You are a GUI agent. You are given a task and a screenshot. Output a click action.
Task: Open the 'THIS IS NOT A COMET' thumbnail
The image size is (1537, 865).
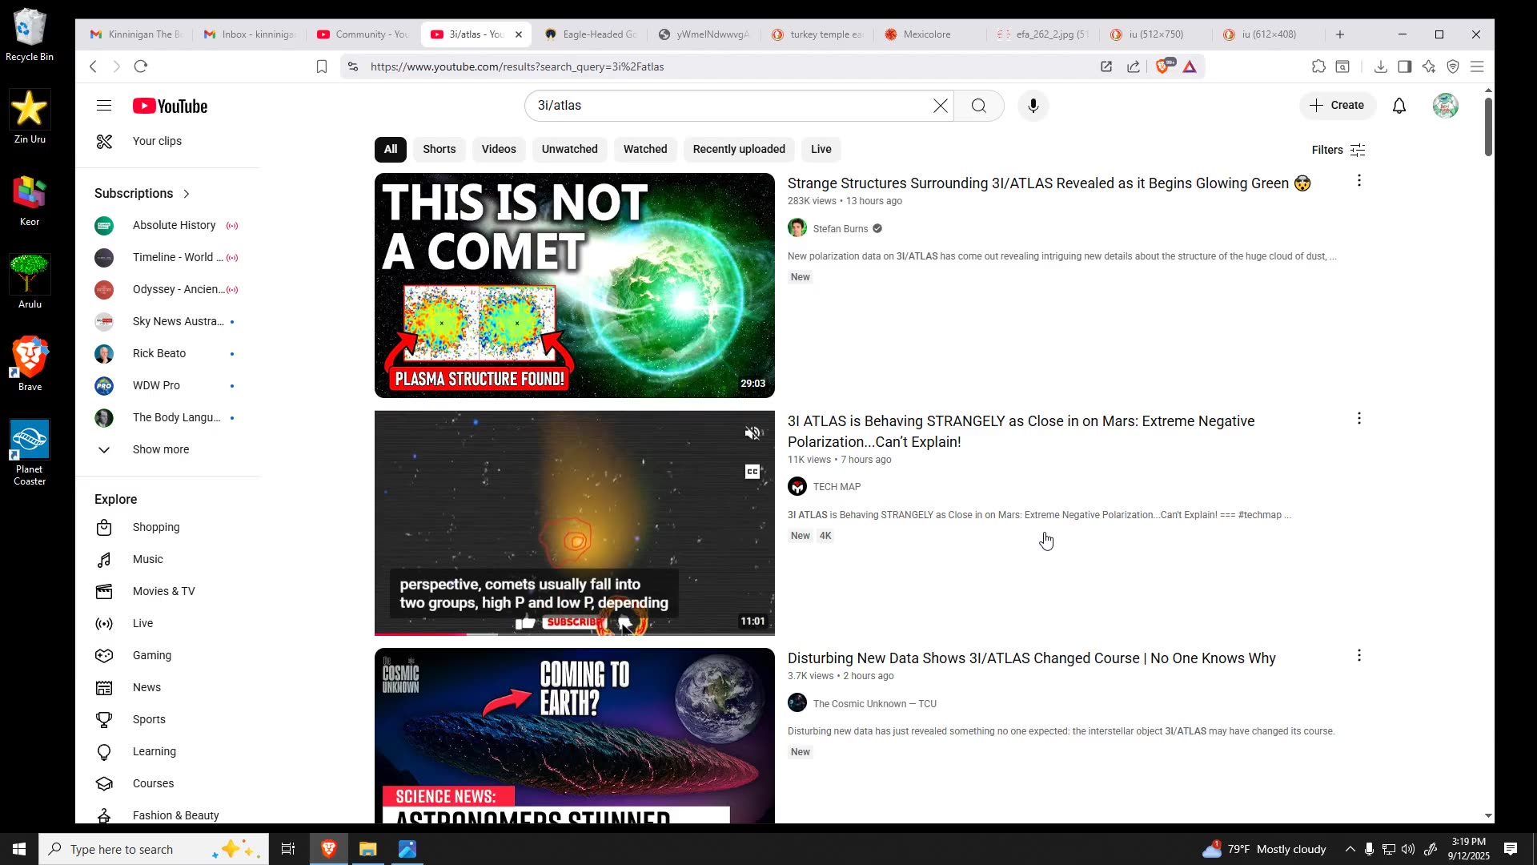(574, 284)
